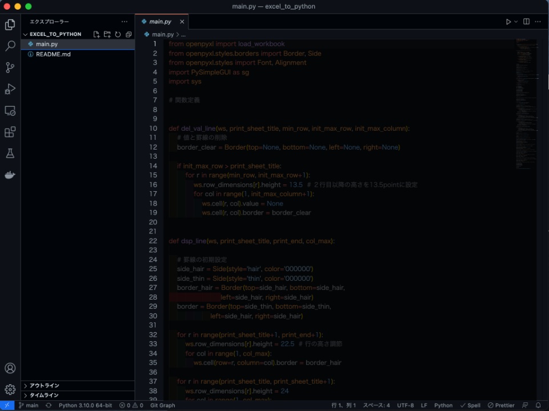The height and width of the screenshot is (411, 549).
Task: Open the Remote Explorer view
Action: 10,111
